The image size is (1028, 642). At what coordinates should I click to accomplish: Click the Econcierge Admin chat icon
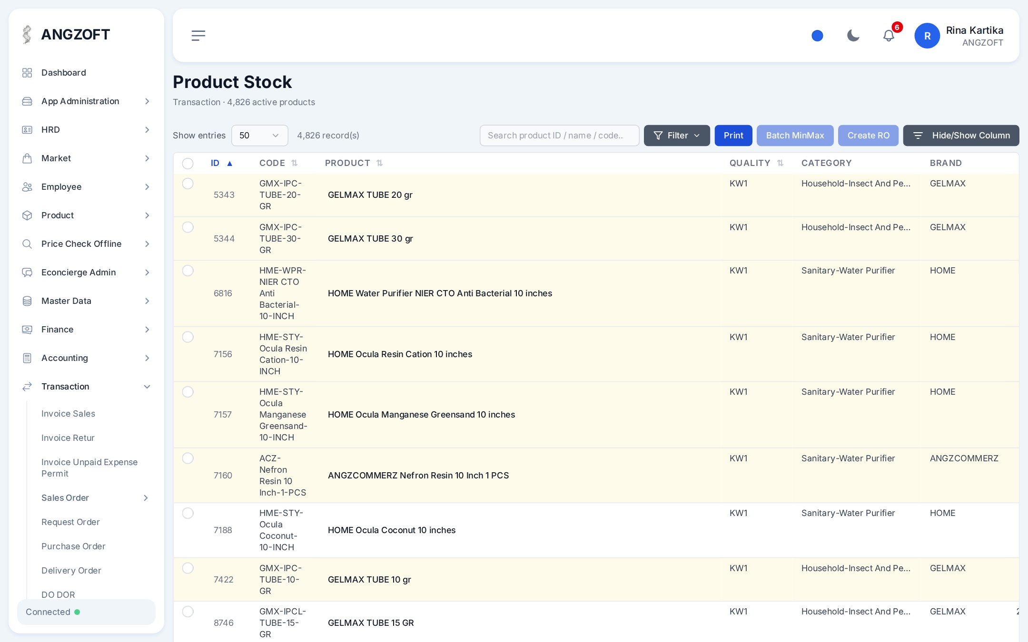click(27, 272)
